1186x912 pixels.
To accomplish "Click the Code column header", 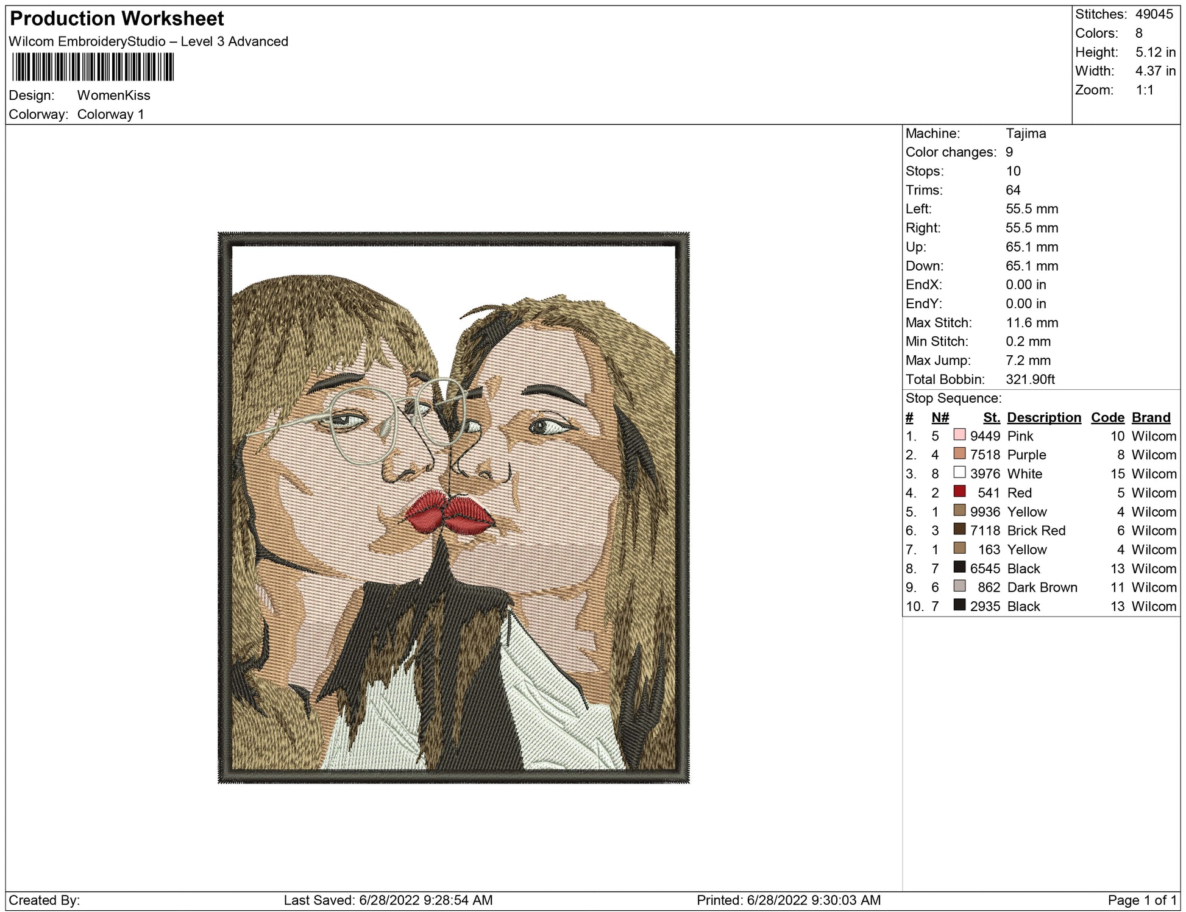I will [x=1107, y=417].
